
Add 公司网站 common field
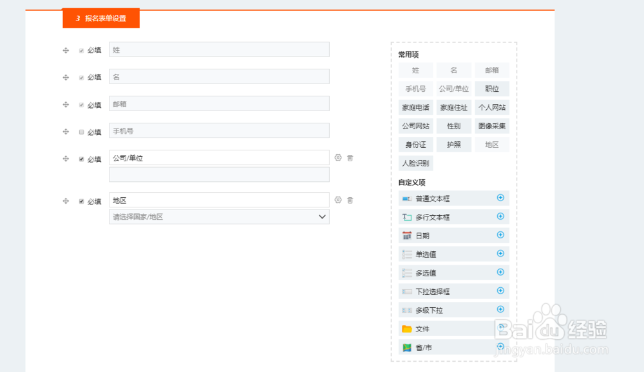[x=415, y=126]
